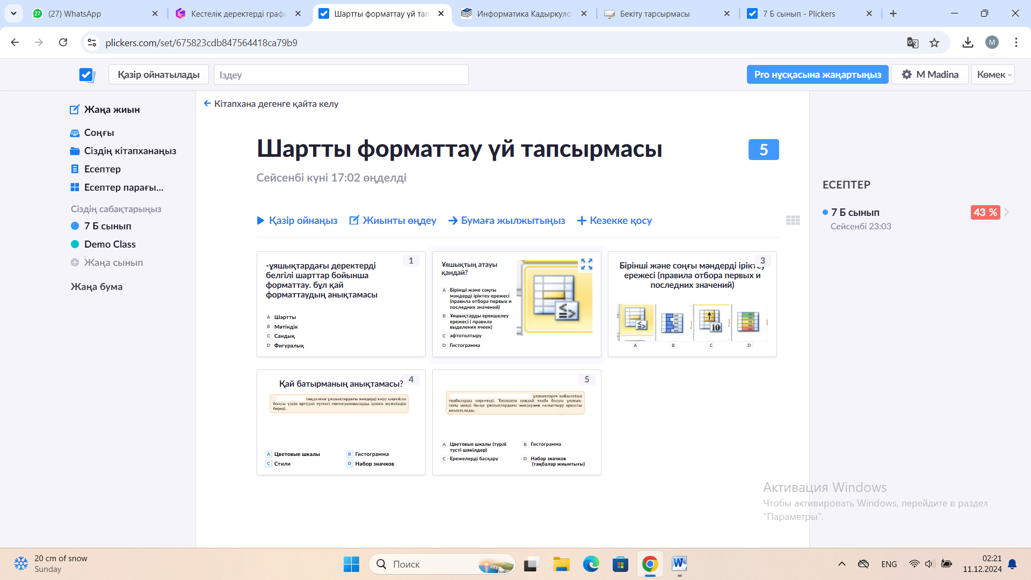The width and height of the screenshot is (1031, 580).
Task: Click the grid view icon above reports
Action: [793, 220]
